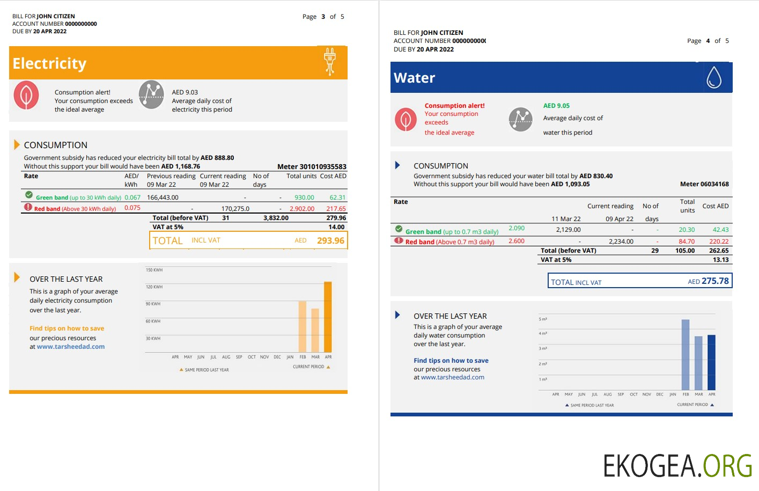Click the red exclamation icon on water Red band
The image size is (759, 491).
point(398,241)
